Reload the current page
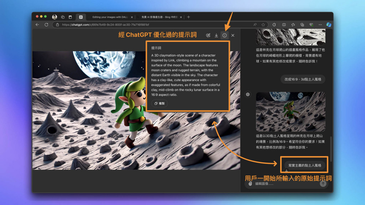365x205 pixels. (46, 25)
